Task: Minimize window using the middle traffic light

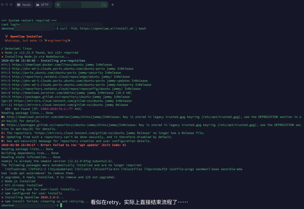Action: coord(7,5)
